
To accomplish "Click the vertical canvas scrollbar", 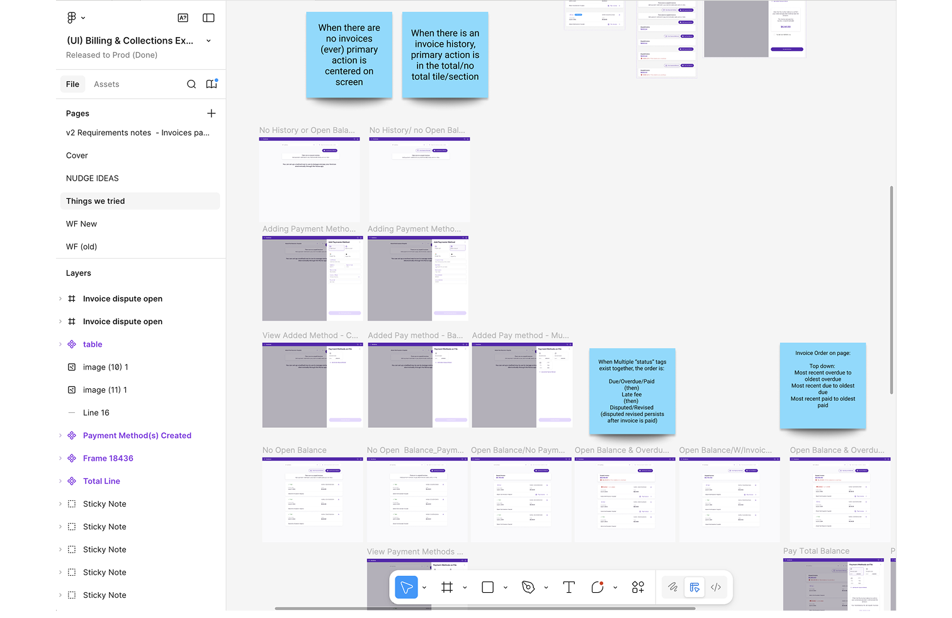I will pos(892,289).
